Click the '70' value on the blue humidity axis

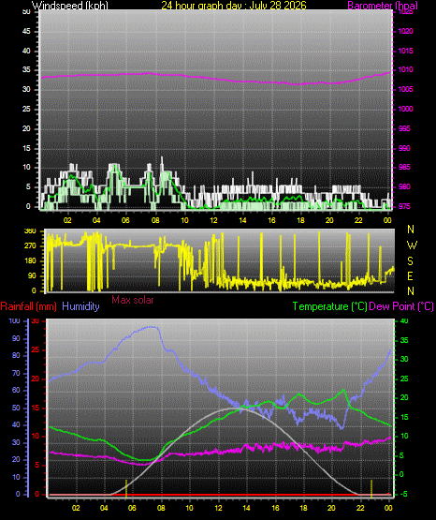(16, 373)
